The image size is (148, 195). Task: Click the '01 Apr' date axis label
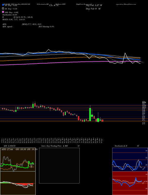102,141
